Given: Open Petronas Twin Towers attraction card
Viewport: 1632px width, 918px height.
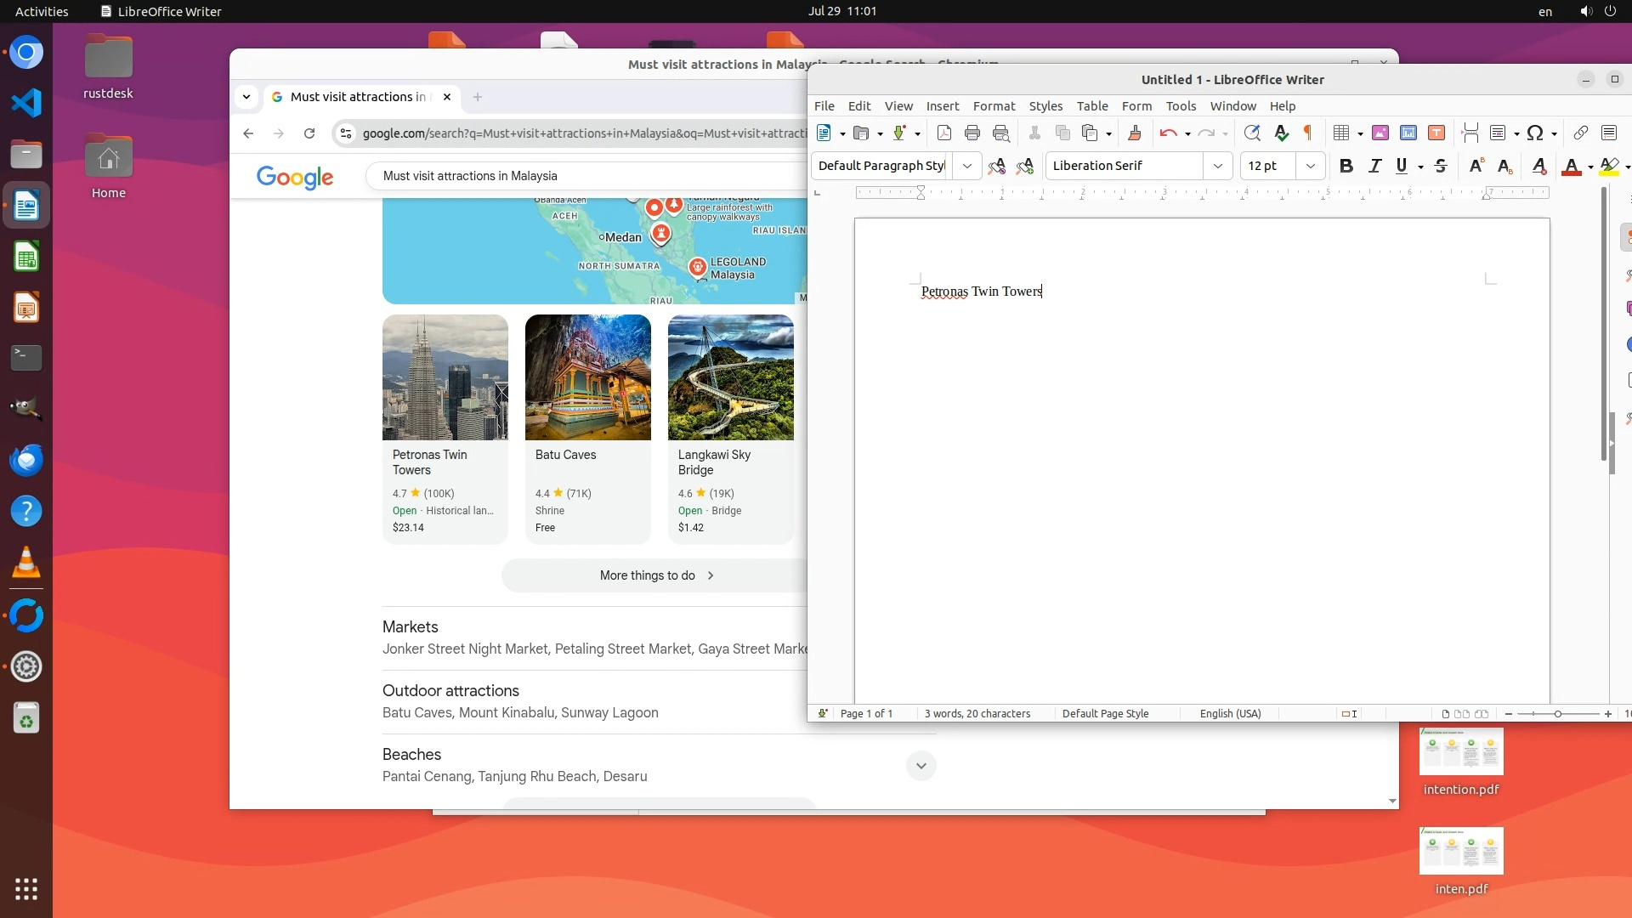Looking at the screenshot, I should [x=445, y=428].
